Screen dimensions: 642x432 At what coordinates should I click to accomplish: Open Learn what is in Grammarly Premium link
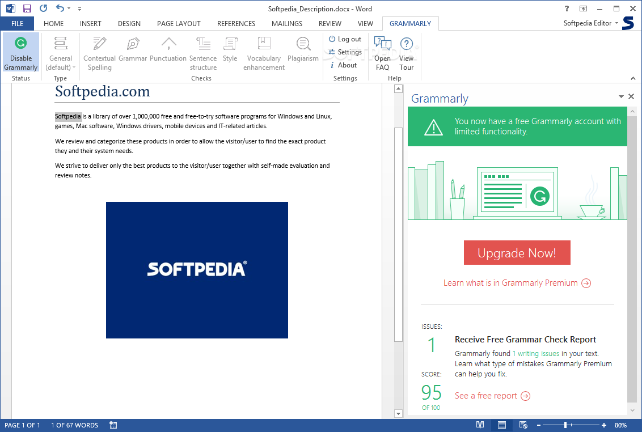coord(517,283)
